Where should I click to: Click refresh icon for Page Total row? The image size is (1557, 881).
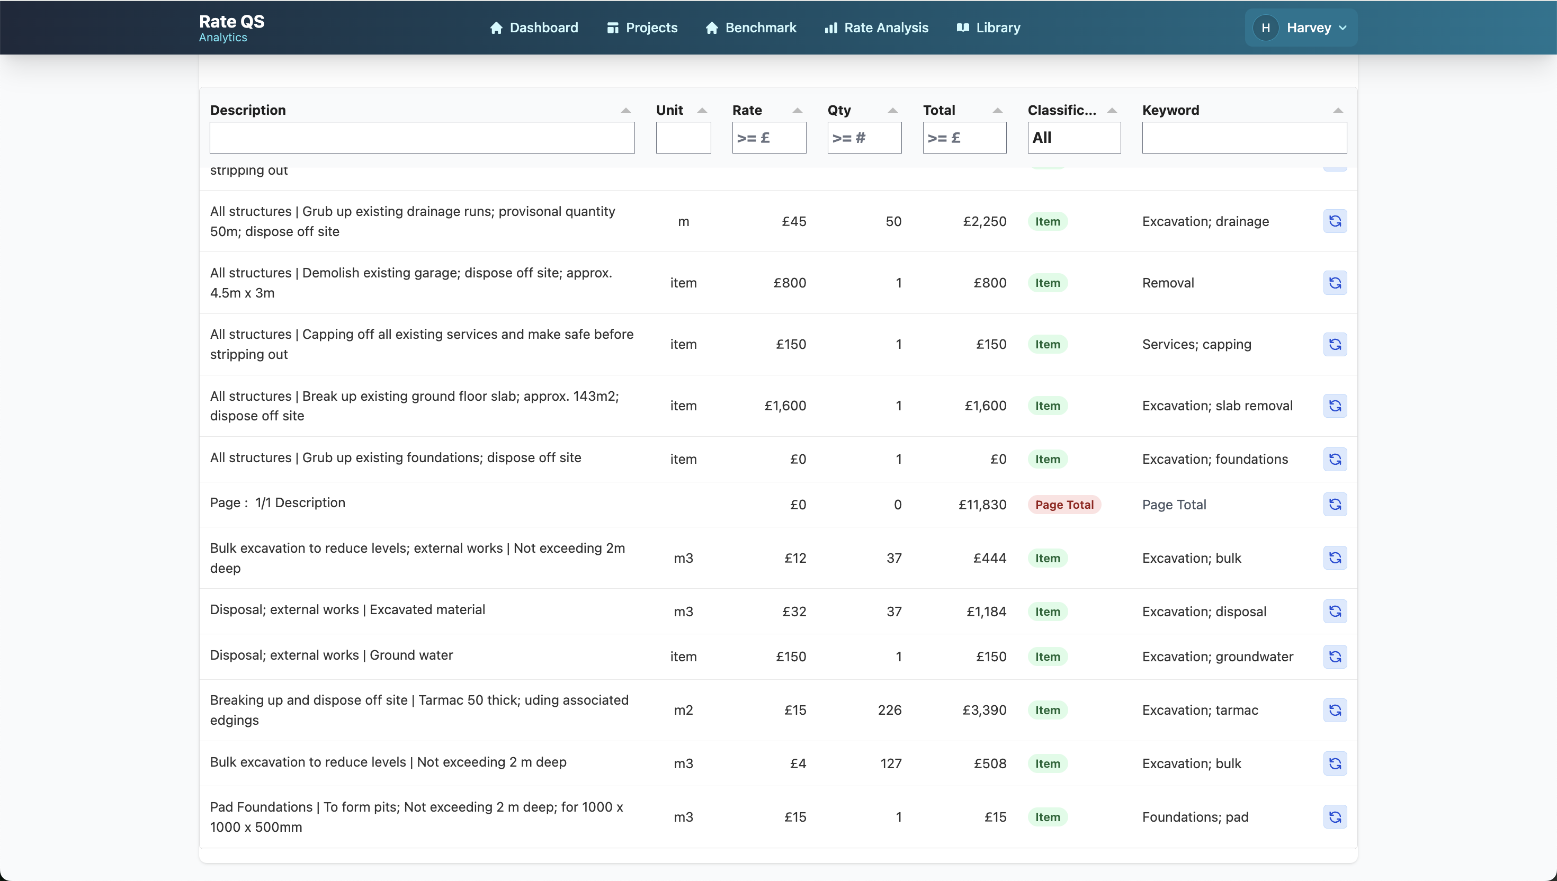coord(1335,504)
